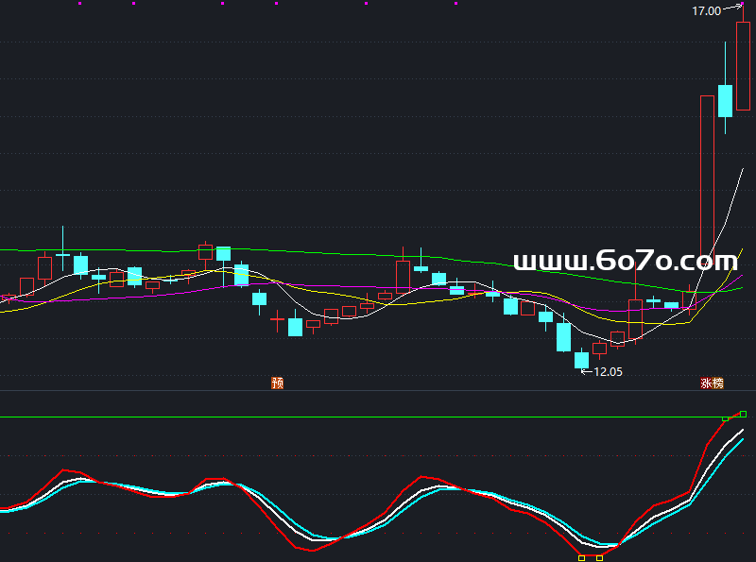Select the last red candlestick at far right
Viewport: 756px width, 562px height.
coord(743,66)
